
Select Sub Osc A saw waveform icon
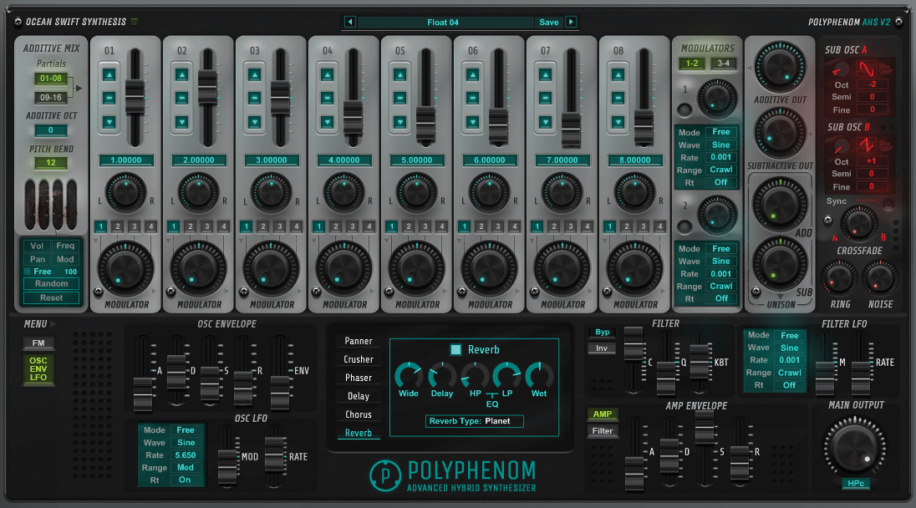tap(866, 69)
